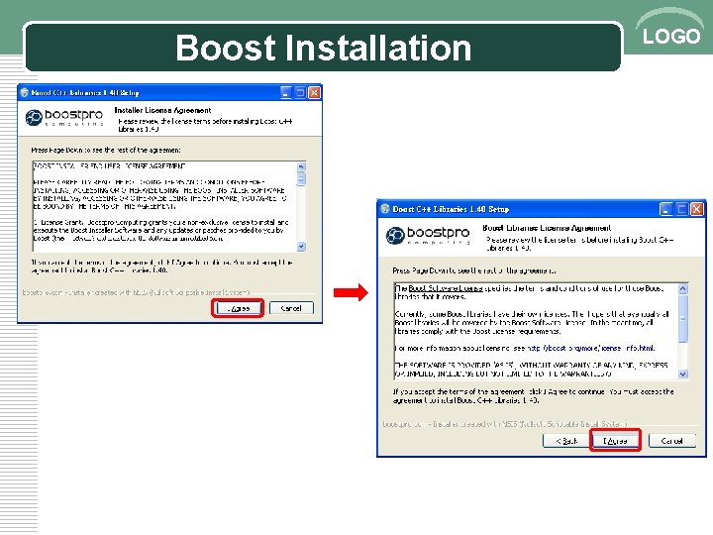Maximize the Boost Libraries License Agreement window
This screenshot has width=713, height=535.
point(681,209)
